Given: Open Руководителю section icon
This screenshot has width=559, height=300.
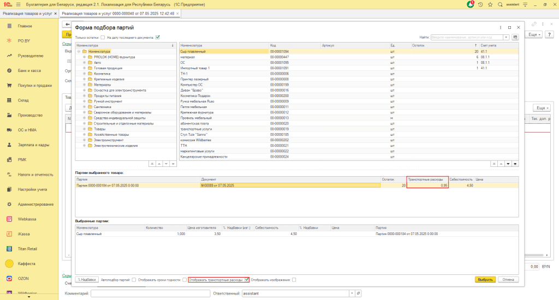Looking at the screenshot, I should [9, 56].
